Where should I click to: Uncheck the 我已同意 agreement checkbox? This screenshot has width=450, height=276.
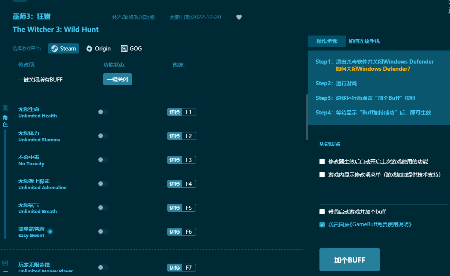coord(322,225)
